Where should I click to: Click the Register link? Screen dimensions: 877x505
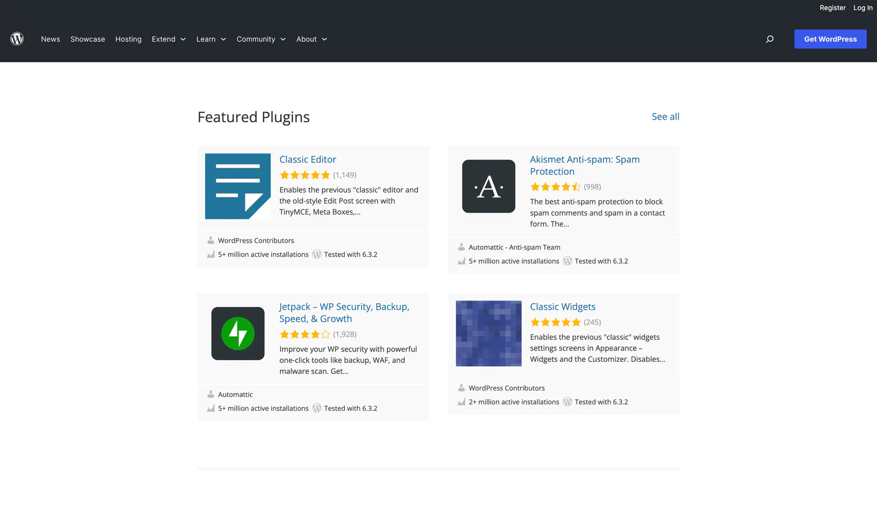coord(833,8)
